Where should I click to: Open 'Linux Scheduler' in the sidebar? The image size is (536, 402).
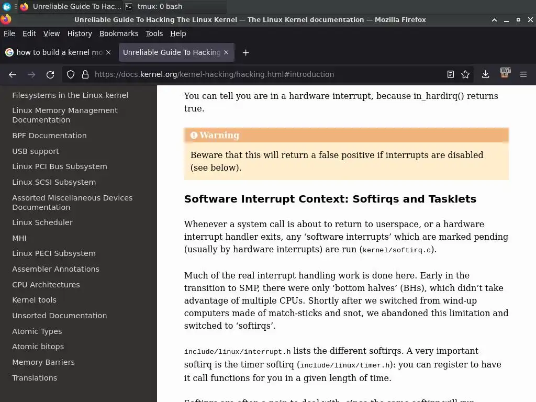coord(42,222)
